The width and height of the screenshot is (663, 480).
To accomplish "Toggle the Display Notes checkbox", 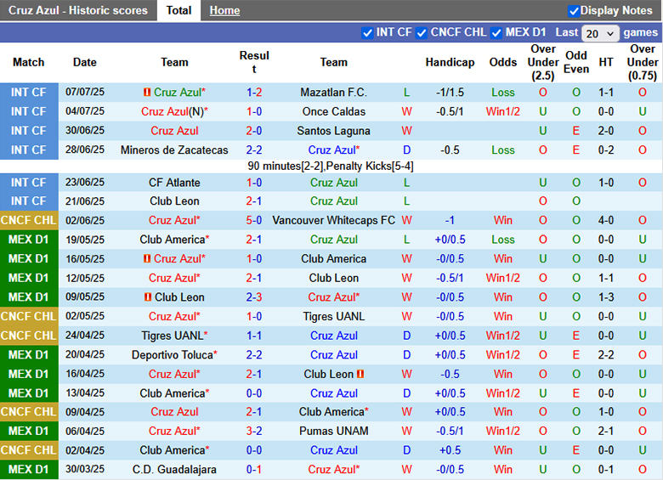I will tap(574, 11).
